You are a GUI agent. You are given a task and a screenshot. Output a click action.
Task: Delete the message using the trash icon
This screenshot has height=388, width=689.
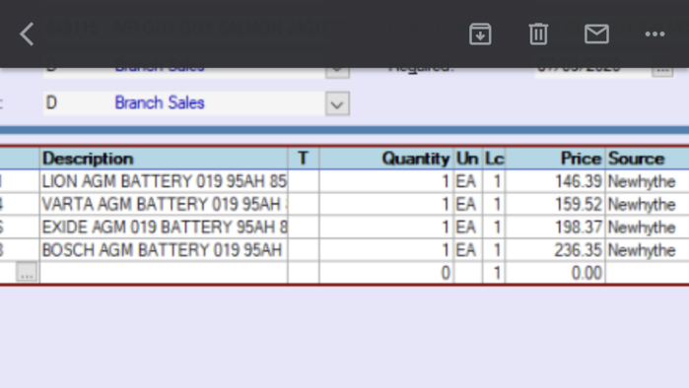(x=538, y=33)
